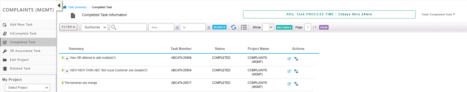The width and height of the screenshot is (467, 92).
Task: Edit task ABC470-20517
Action: click(x=289, y=84)
